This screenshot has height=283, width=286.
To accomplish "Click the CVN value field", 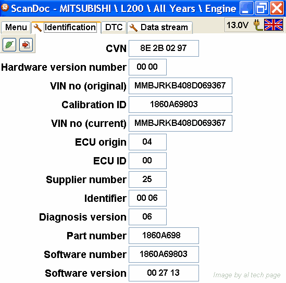I will click(164, 48).
